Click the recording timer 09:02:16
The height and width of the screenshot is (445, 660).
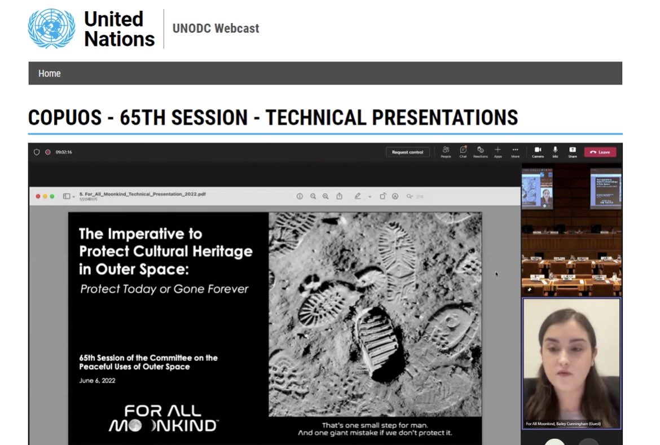coord(64,152)
